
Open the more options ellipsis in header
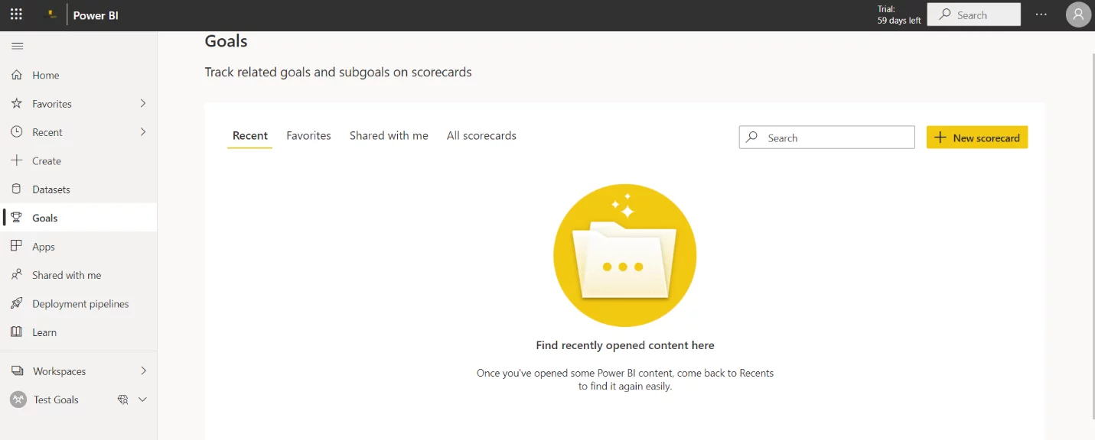pyautogui.click(x=1041, y=15)
